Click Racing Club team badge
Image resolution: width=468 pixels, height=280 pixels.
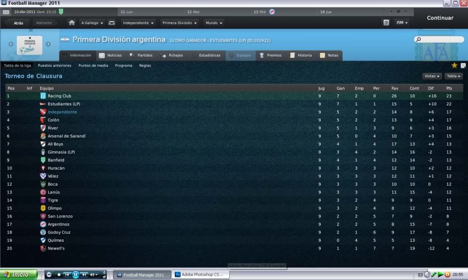pyautogui.click(x=43, y=96)
